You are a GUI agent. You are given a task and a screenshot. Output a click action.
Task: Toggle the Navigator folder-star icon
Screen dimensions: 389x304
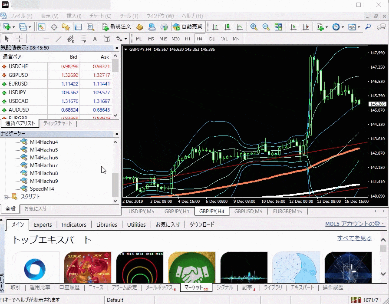coord(66,27)
